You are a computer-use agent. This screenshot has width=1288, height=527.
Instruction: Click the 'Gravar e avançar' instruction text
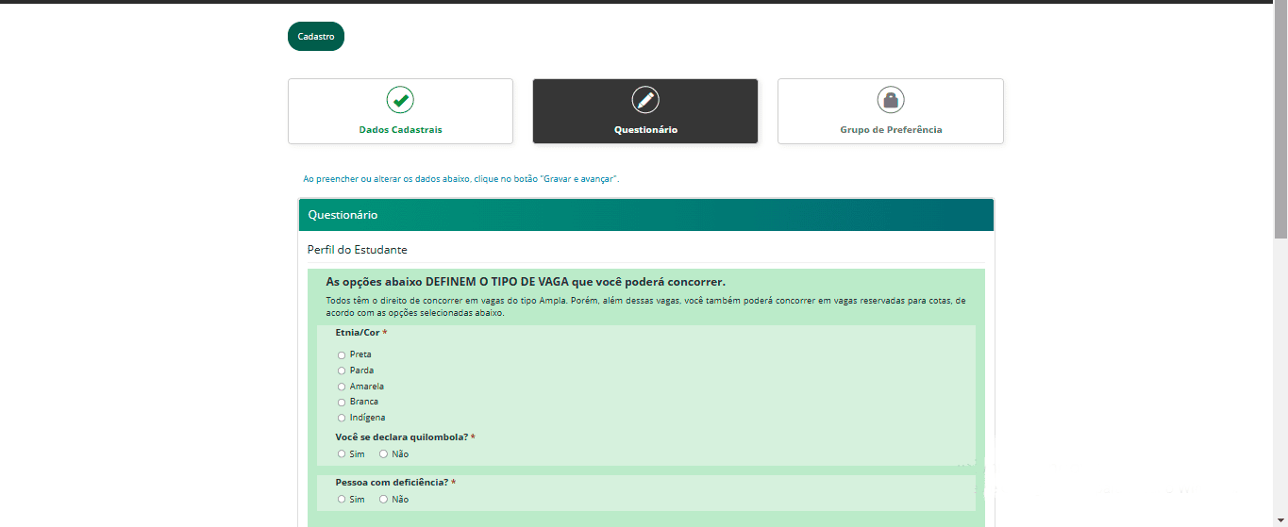tap(460, 179)
